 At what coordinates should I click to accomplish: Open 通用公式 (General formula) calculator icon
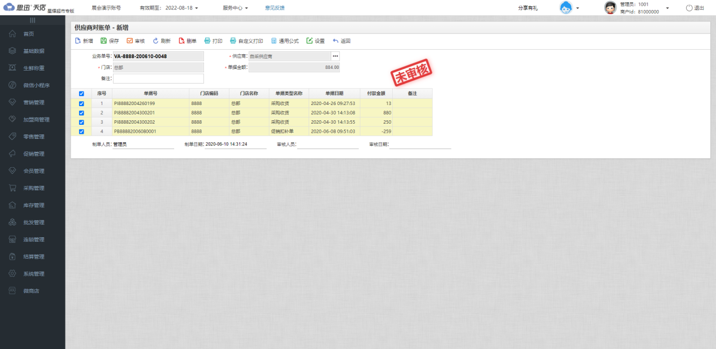tap(274, 41)
